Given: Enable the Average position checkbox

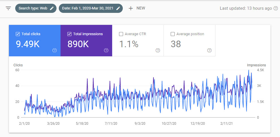Looking at the screenshot, I should 173,34.
